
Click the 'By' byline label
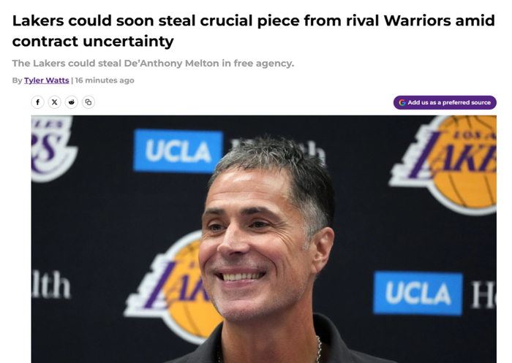coord(17,80)
